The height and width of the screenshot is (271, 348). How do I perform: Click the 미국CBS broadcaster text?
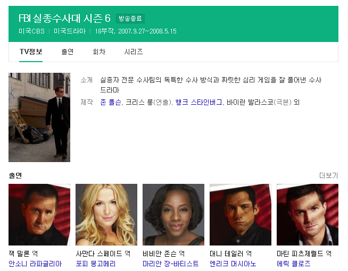(31, 31)
